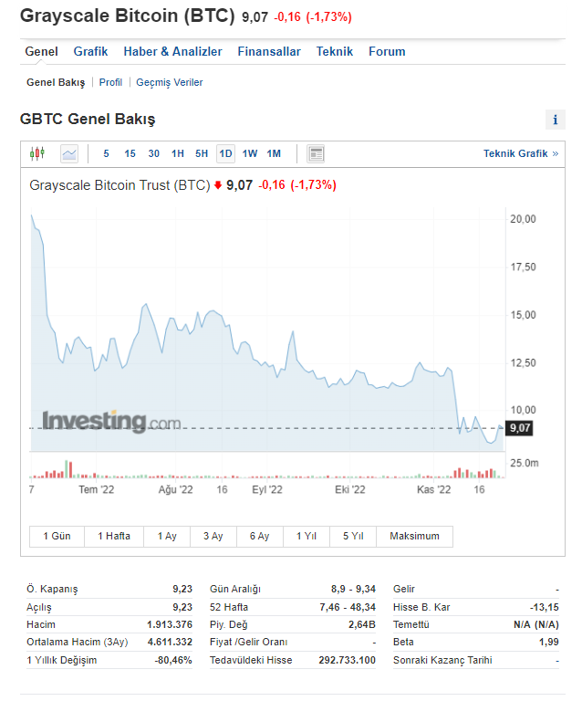The image size is (582, 701).
Task: Switch chart to candlestick view
Action: pos(37,153)
